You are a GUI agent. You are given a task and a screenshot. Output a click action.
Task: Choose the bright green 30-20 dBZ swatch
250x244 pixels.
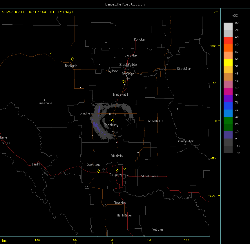(228, 121)
